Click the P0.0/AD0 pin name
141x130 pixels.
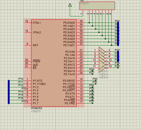coord(69,23)
